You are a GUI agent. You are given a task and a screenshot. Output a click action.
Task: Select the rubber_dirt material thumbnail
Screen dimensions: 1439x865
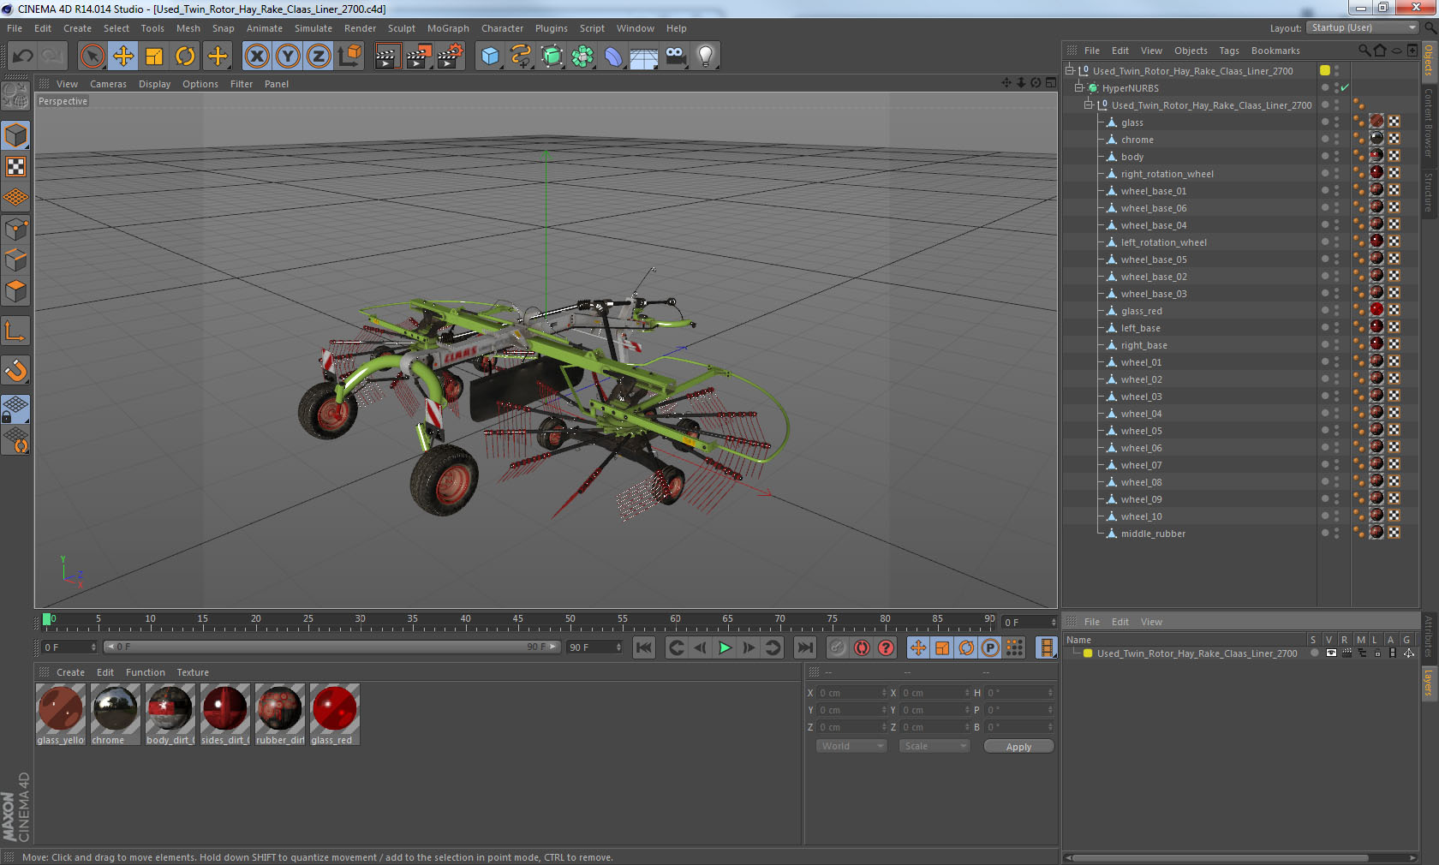coord(279,714)
